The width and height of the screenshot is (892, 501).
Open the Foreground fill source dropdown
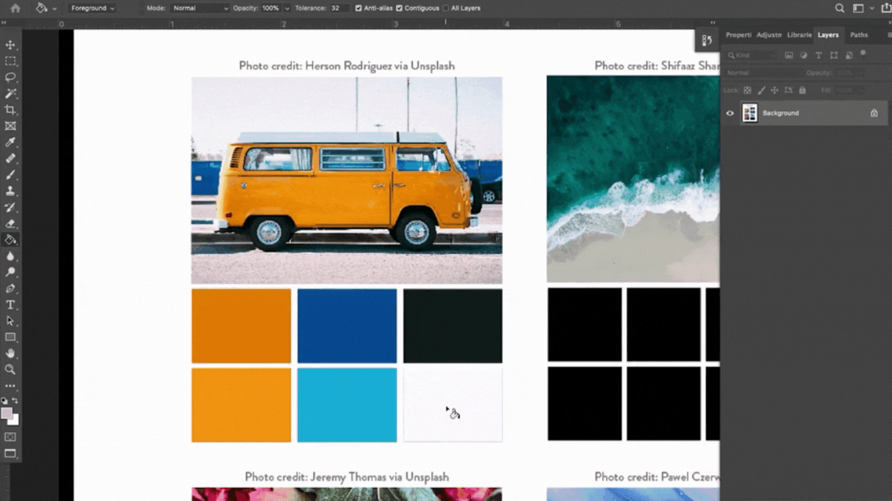click(x=92, y=8)
